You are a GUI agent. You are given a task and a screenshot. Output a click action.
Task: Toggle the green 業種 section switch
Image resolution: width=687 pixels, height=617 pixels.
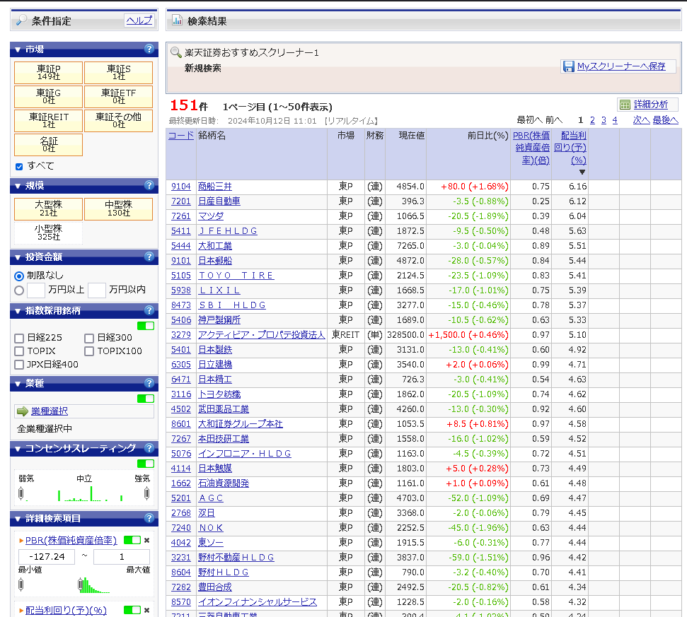146,399
